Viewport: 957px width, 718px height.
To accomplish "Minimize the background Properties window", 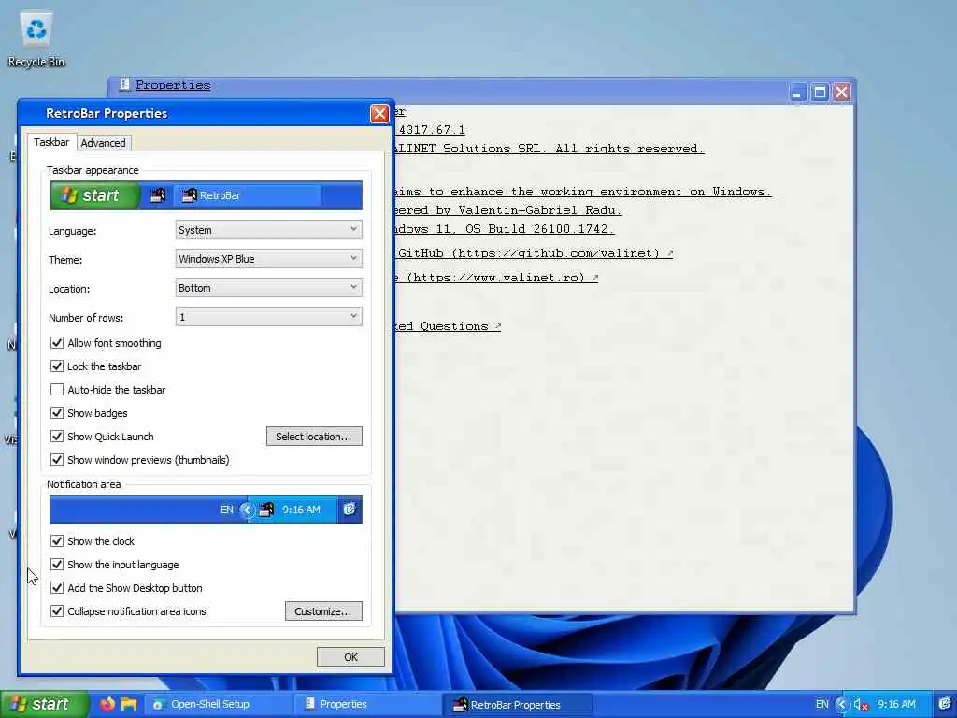I will [797, 93].
